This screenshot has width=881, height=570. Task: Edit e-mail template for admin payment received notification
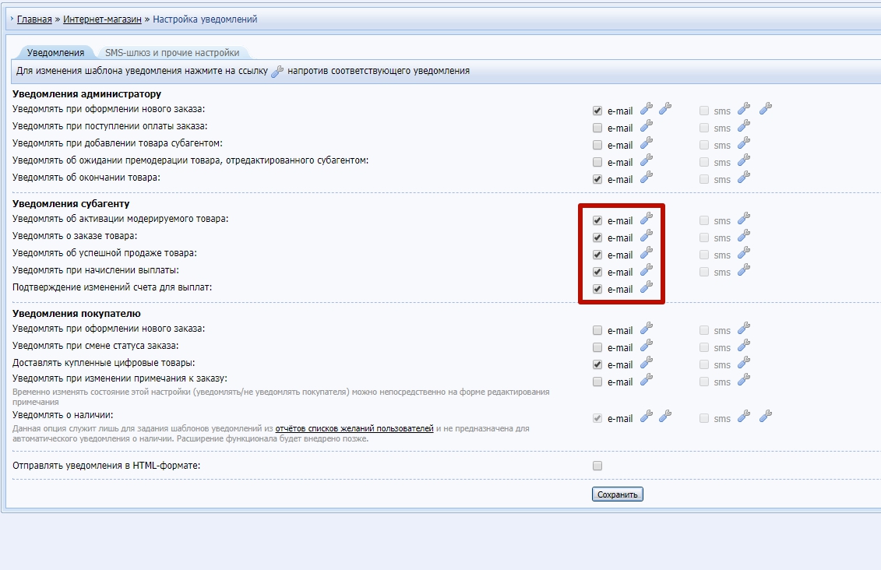646,126
